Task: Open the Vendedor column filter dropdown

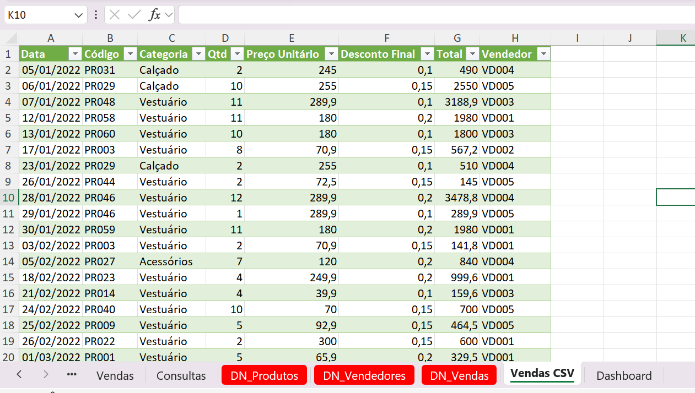Action: point(543,54)
